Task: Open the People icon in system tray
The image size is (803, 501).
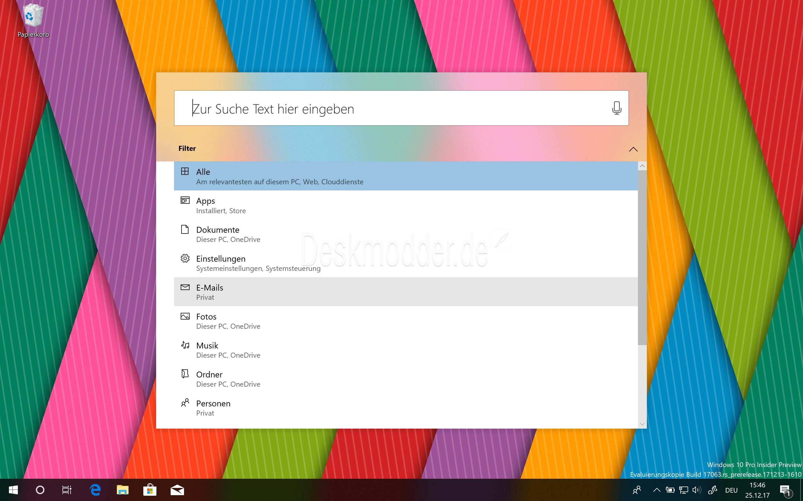Action: point(637,490)
